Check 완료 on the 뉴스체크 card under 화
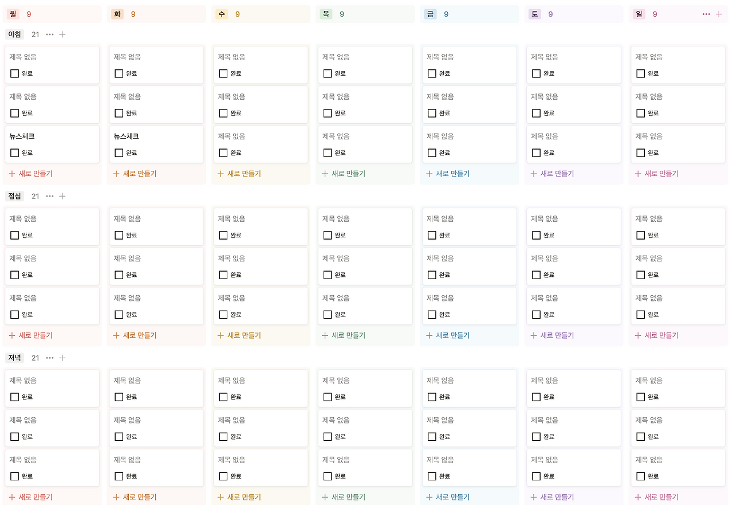 [119, 152]
